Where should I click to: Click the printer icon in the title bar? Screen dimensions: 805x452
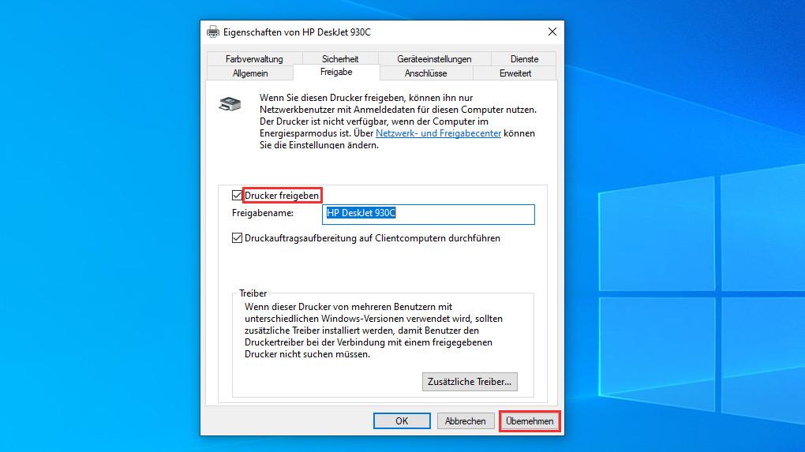[213, 32]
